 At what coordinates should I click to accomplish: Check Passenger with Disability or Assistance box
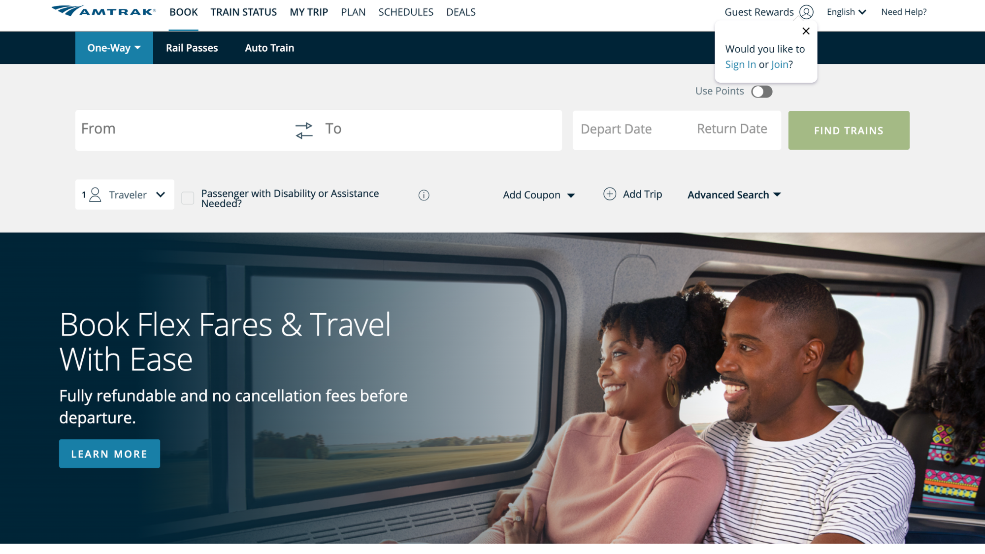click(x=188, y=198)
